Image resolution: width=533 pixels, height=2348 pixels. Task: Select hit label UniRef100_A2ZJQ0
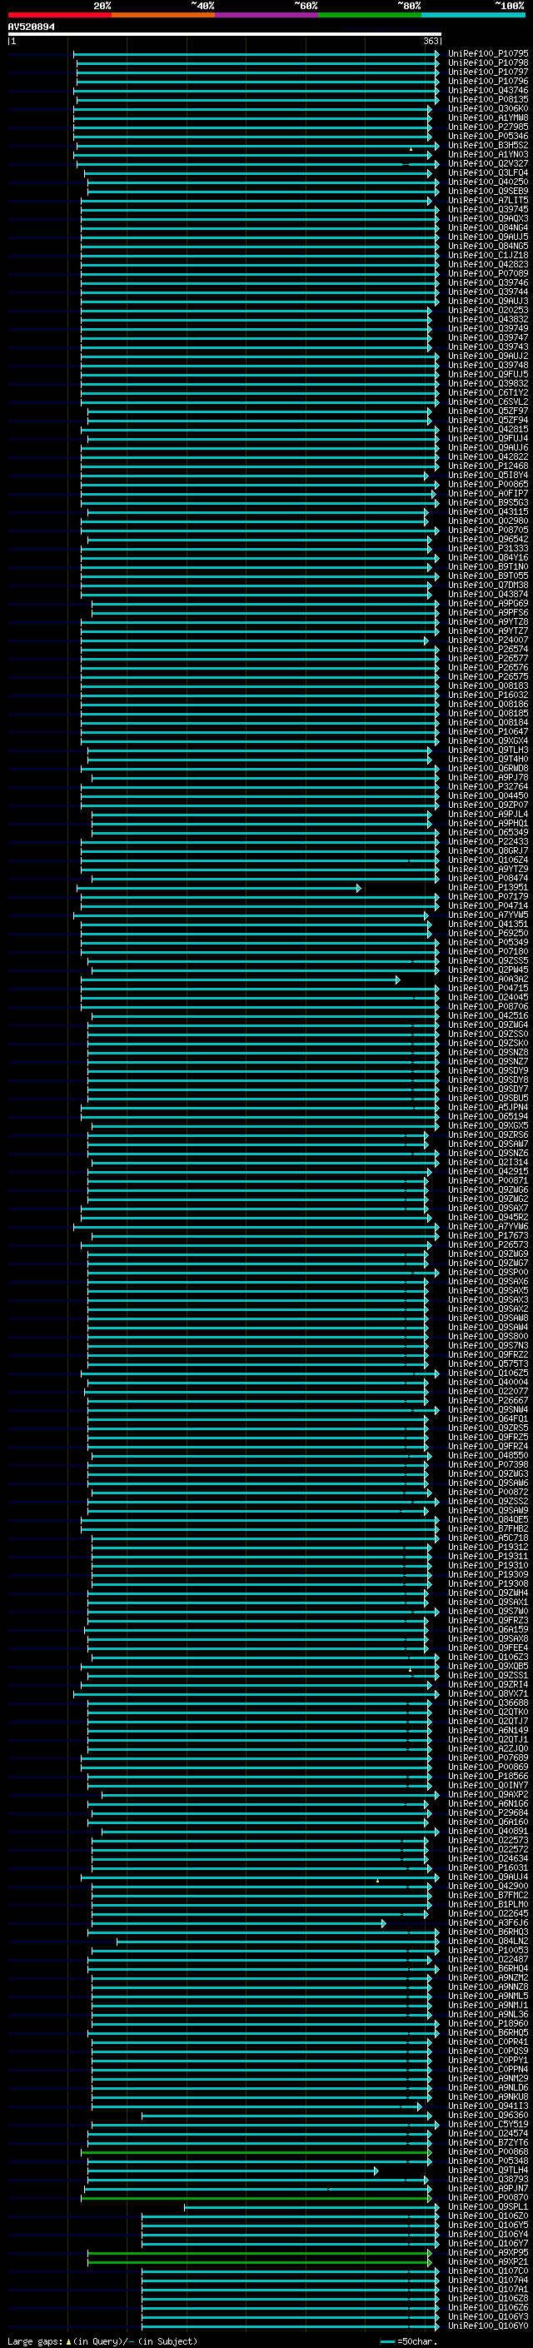click(x=488, y=1748)
